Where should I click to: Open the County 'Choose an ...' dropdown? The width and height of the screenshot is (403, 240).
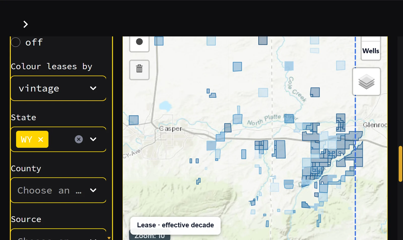58,190
